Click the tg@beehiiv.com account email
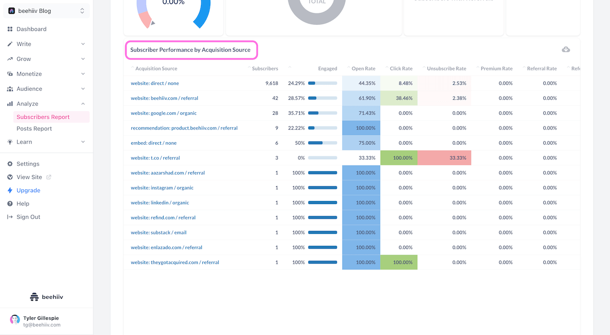Viewport: 610px width, 335px height. [x=42, y=325]
